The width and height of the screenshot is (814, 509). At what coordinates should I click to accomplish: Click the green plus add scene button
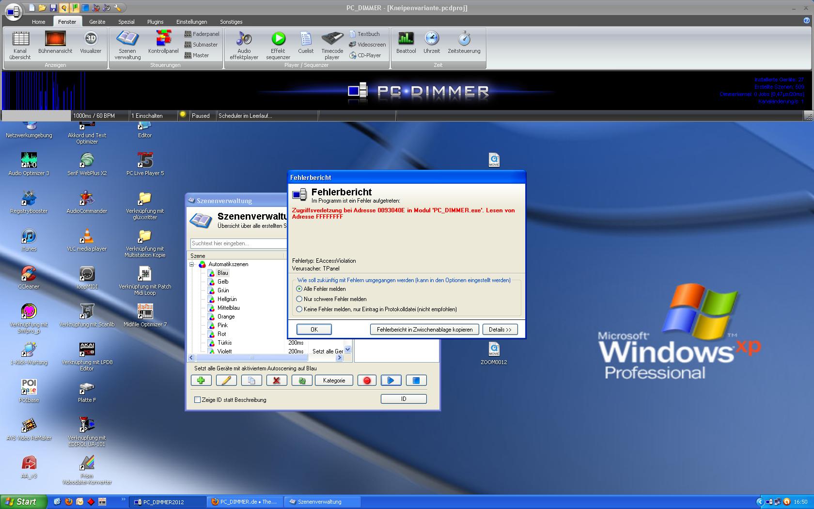coord(201,381)
